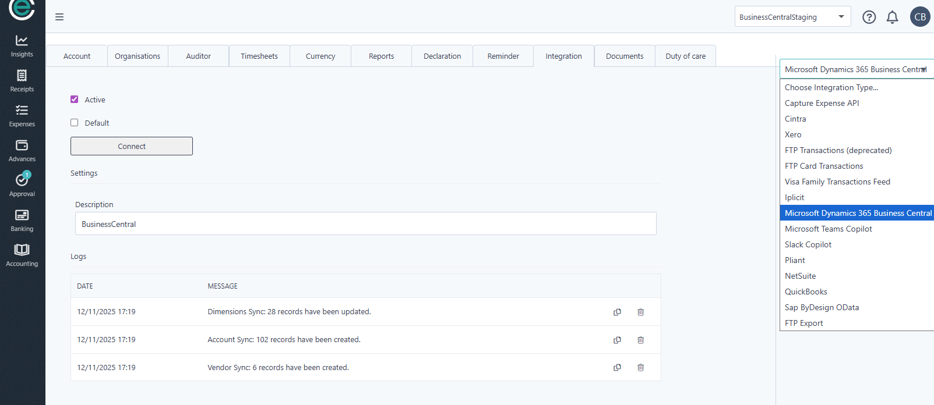
Task: Select Sap ByDesign OData option
Action: pyautogui.click(x=857, y=307)
